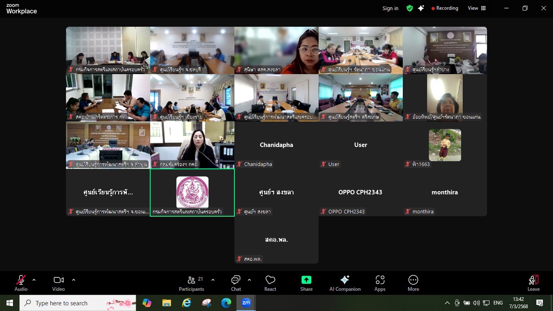This screenshot has width=553, height=311.
Task: Unmute the microphone with Audio button
Action: [x=21, y=283]
